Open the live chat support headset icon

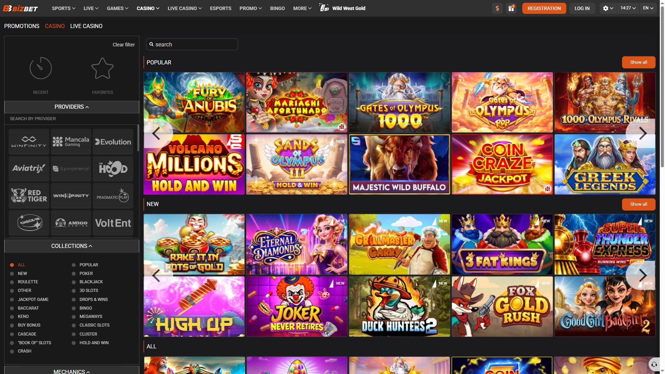[654, 364]
